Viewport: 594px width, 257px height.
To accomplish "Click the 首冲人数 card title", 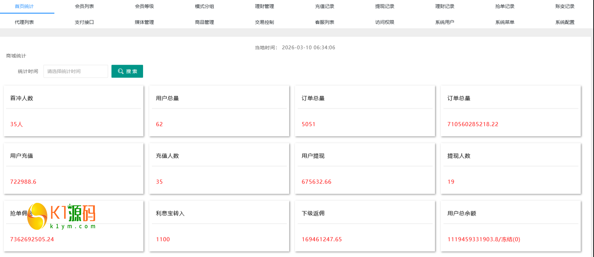I will click(x=21, y=98).
